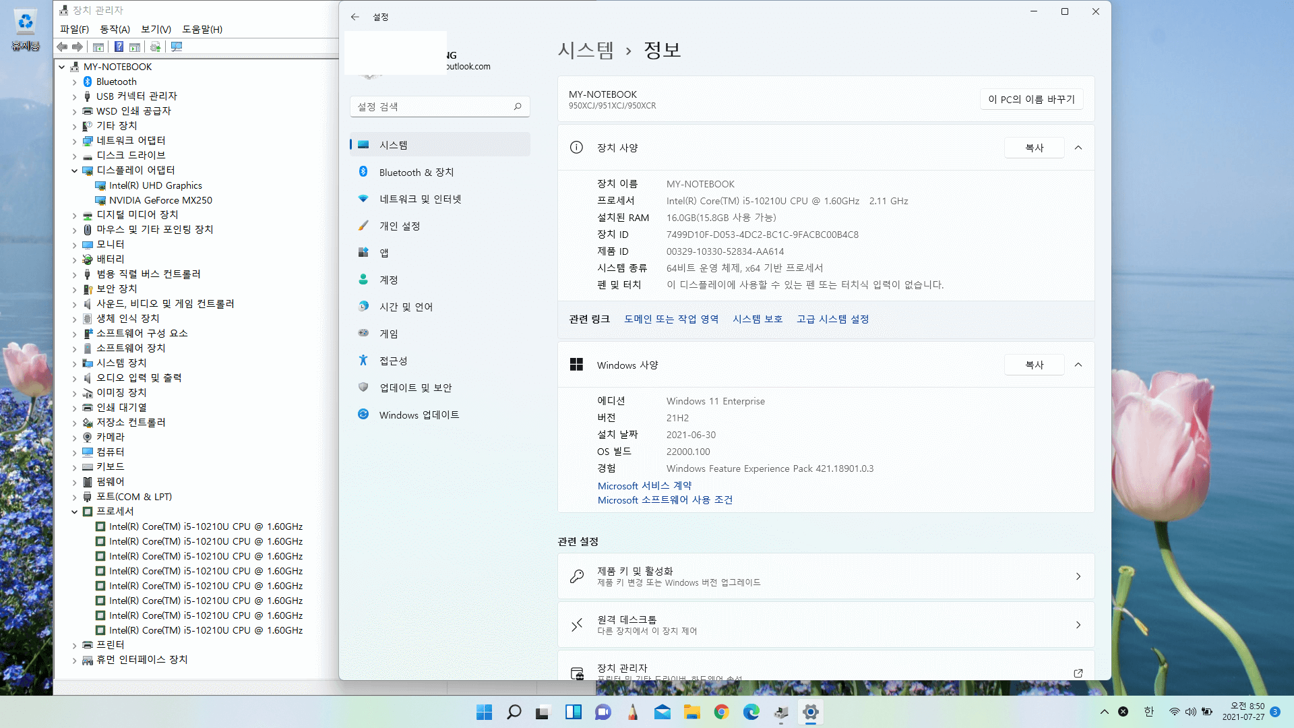Click the back arrow in Device Manager toolbar
1294x728 pixels.
point(62,47)
